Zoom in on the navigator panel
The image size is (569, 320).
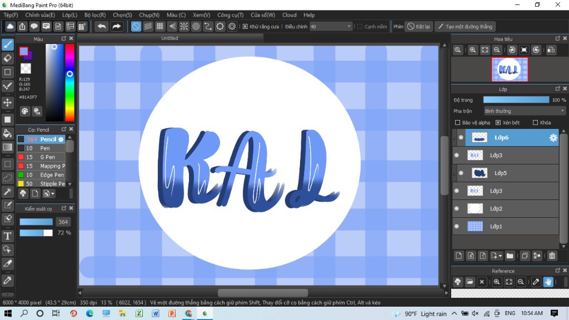[472, 50]
